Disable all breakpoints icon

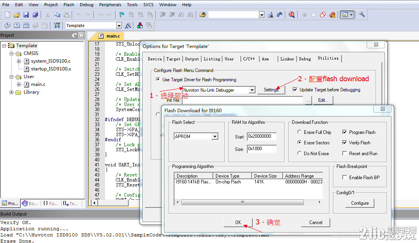tap(323, 15)
